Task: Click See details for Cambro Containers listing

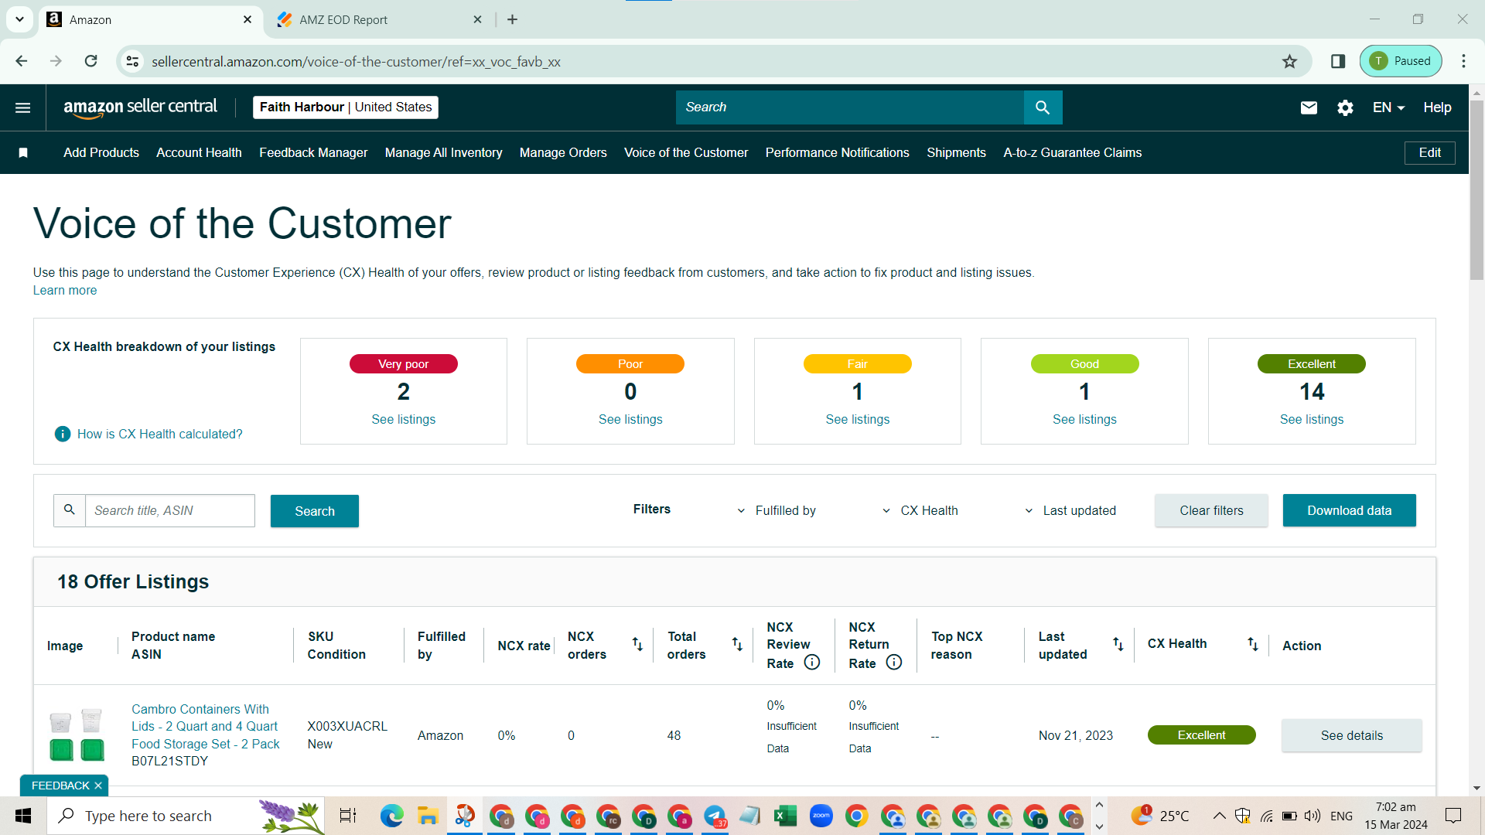Action: pyautogui.click(x=1352, y=735)
